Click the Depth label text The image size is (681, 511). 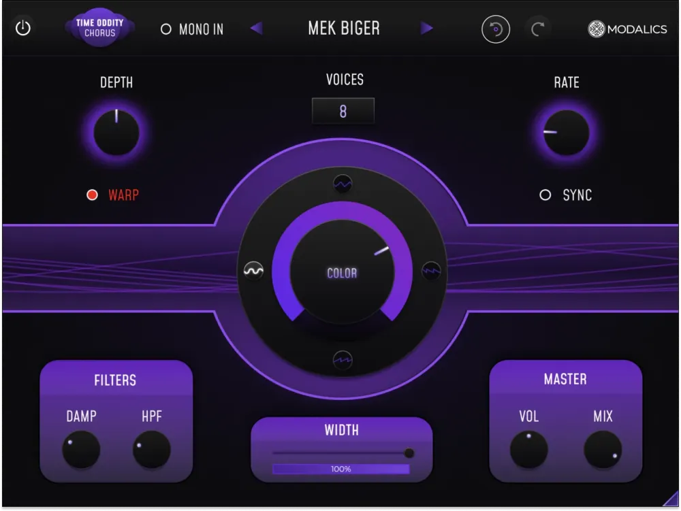tap(116, 82)
